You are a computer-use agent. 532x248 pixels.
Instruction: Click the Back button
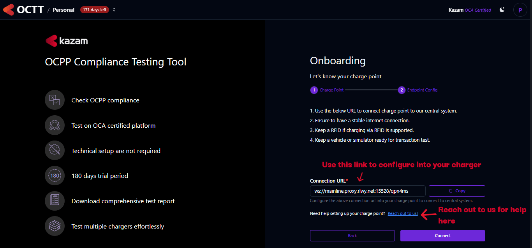[x=352, y=236]
